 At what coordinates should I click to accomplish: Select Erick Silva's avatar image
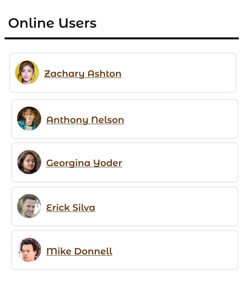click(x=29, y=206)
